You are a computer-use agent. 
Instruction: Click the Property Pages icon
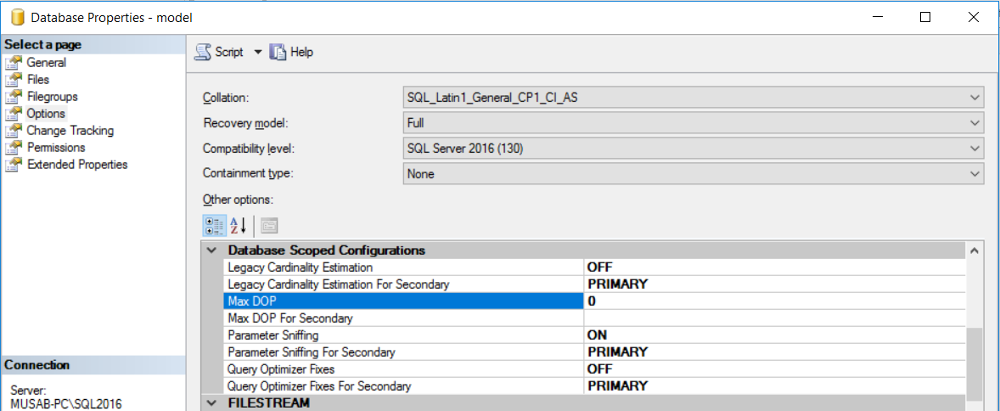(269, 226)
